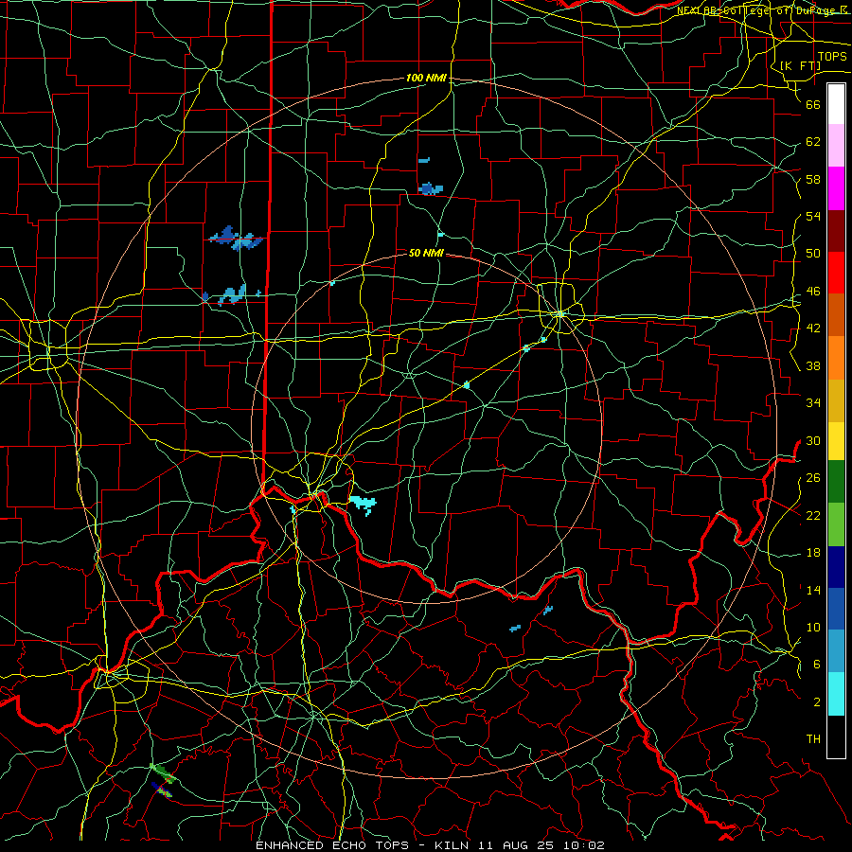Click the 10 value on the legend
The width and height of the screenshot is (852, 852).
[813, 627]
